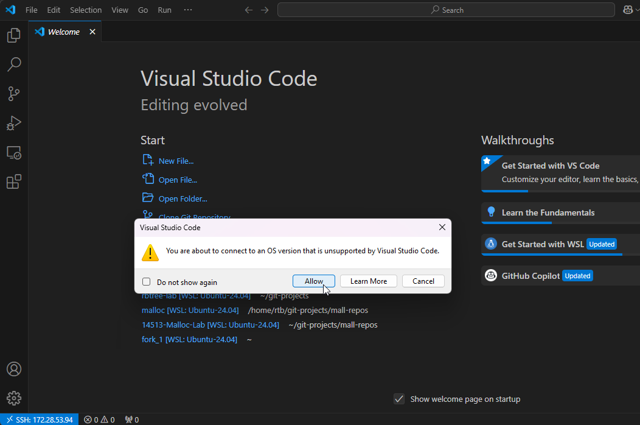Open the Go menu

(143, 10)
